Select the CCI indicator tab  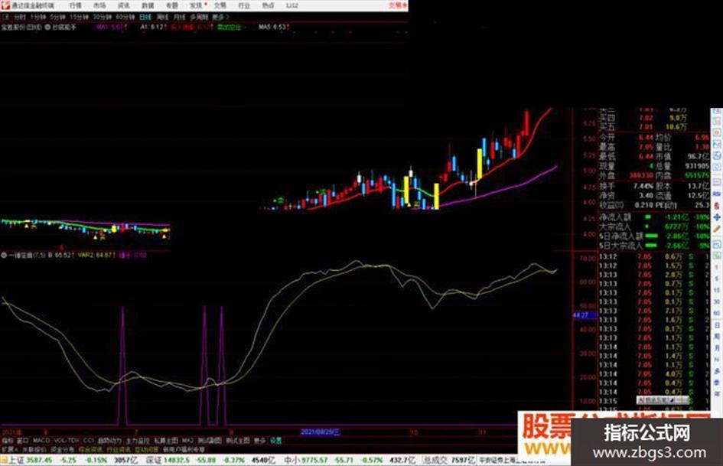tap(89, 441)
